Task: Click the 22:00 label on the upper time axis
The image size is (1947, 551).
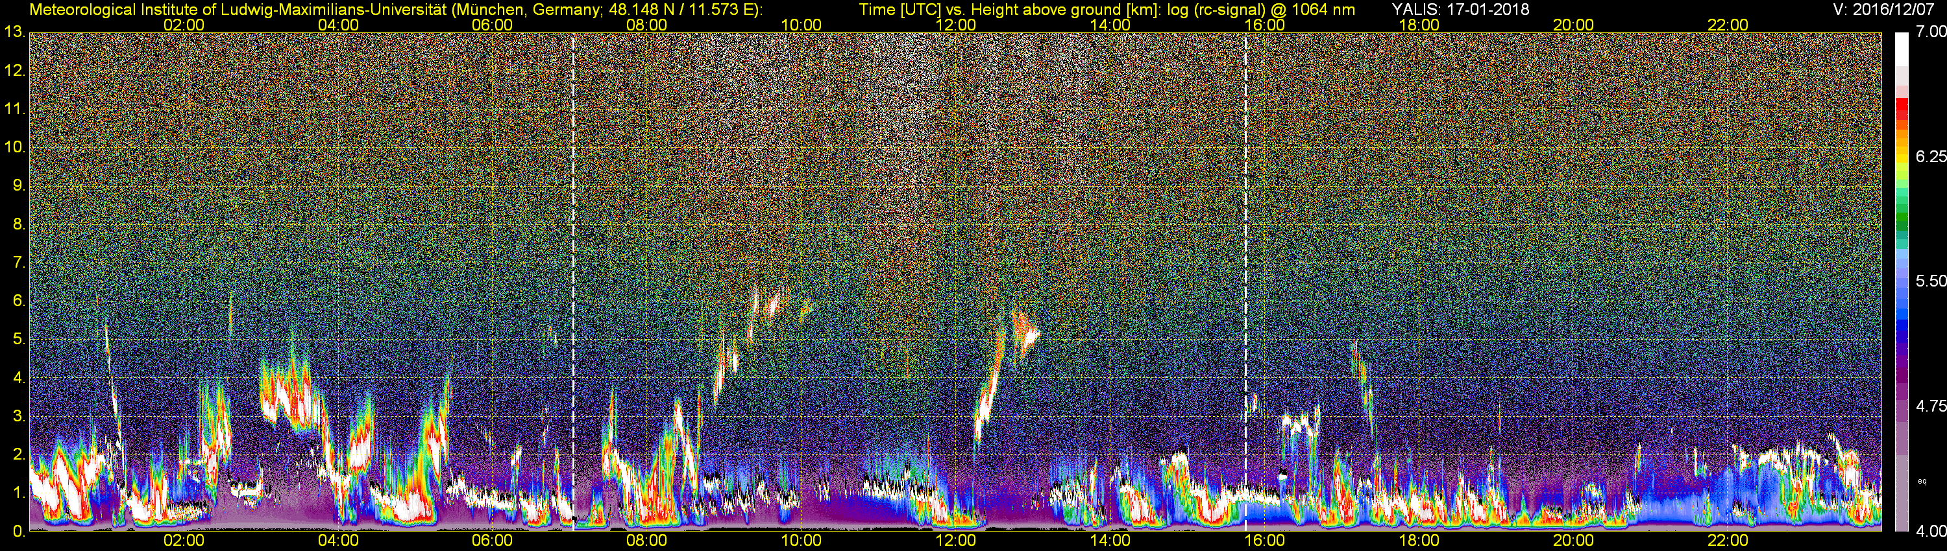Action: point(1728,25)
